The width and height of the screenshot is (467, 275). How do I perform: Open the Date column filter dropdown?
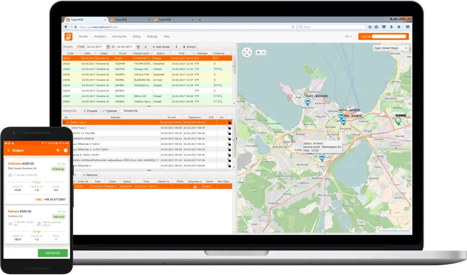[x=95, y=53]
